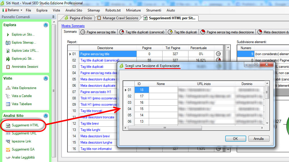Click the Vista a Cartelle icon
This screenshot has height=162, width=289.
pos(8,96)
